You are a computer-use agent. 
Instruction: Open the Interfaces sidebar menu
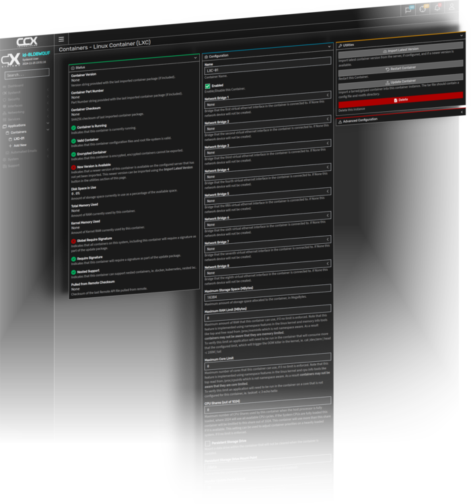(x=15, y=106)
